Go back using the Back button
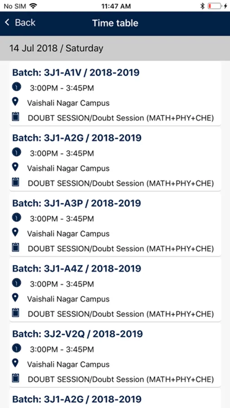 pyautogui.click(x=20, y=23)
